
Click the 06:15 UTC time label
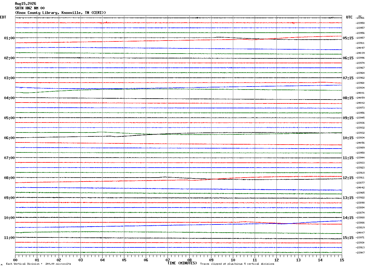pyautogui.click(x=348, y=58)
